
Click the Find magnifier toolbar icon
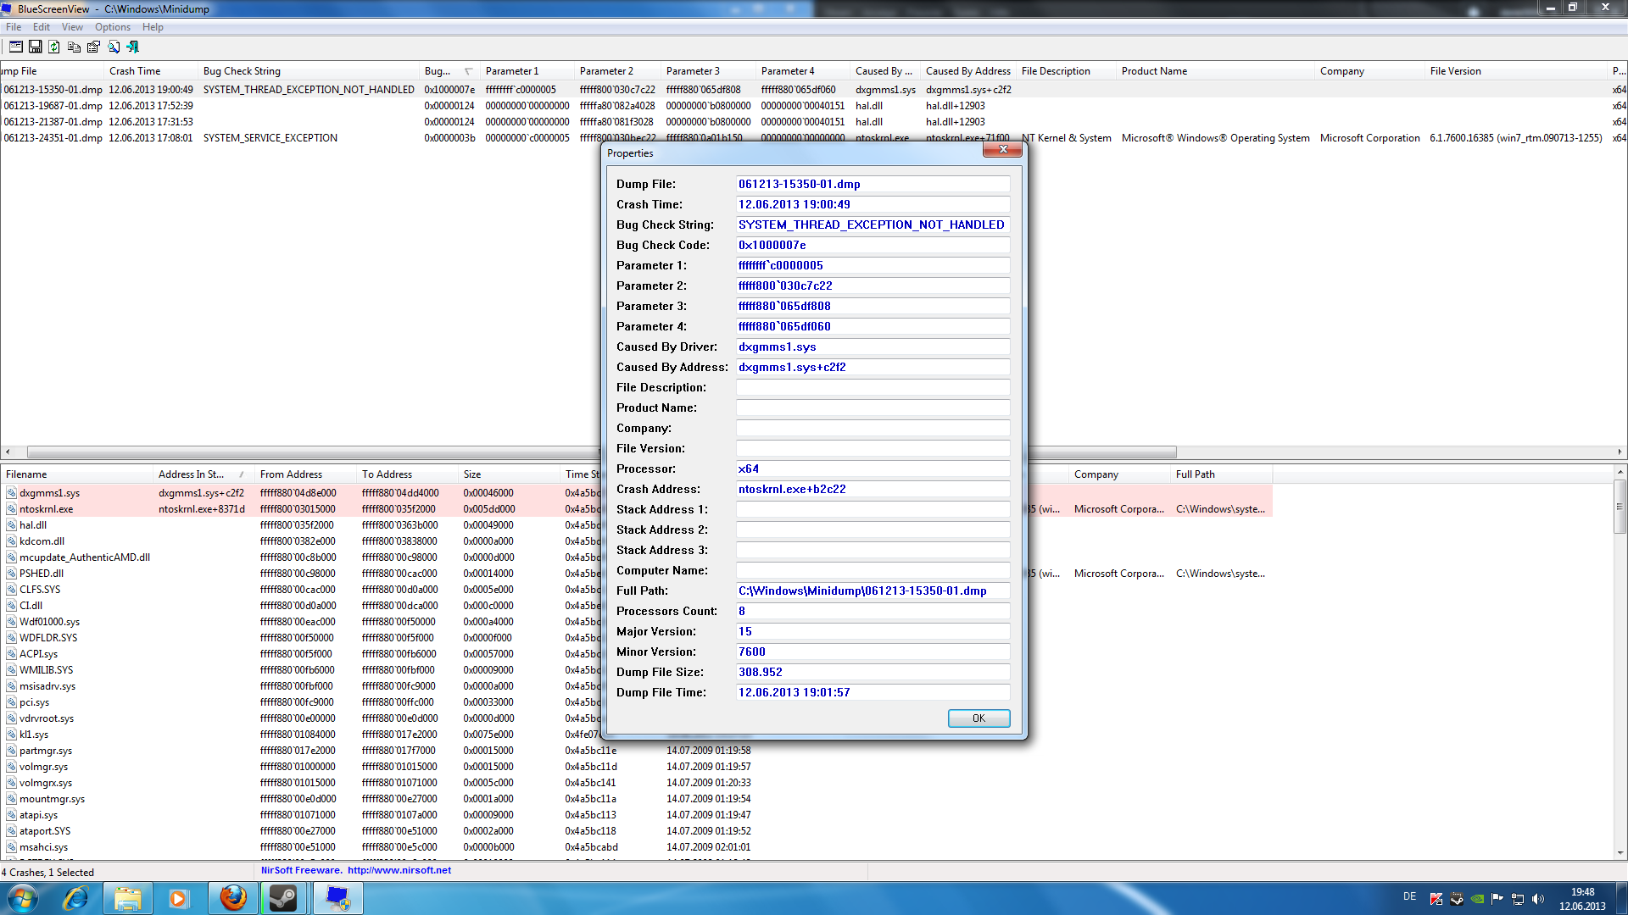[x=113, y=47]
